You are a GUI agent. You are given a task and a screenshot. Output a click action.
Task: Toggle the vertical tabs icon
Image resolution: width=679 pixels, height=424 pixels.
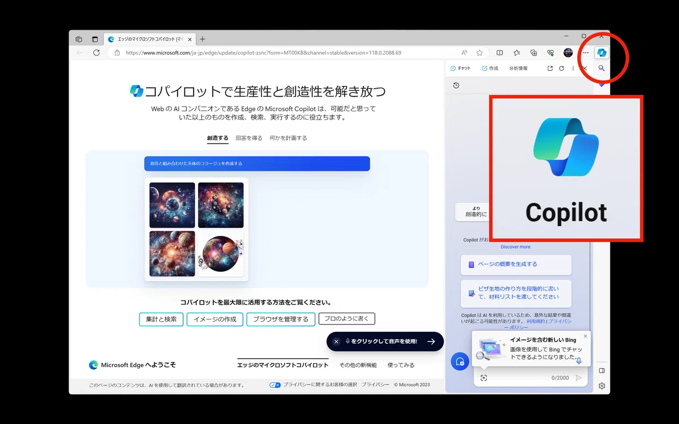coord(94,40)
